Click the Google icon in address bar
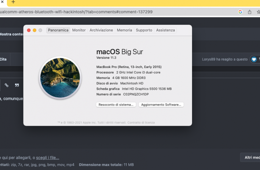Image resolution: width=260 pixels, height=170 pixels. (x=240, y=12)
